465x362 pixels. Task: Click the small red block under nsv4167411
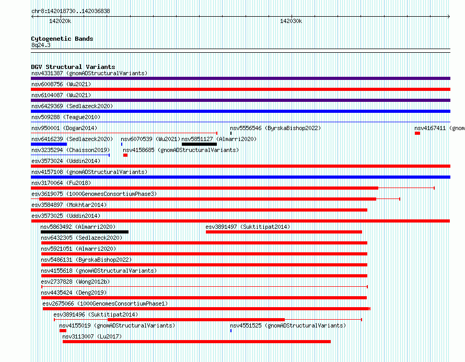tap(417, 133)
